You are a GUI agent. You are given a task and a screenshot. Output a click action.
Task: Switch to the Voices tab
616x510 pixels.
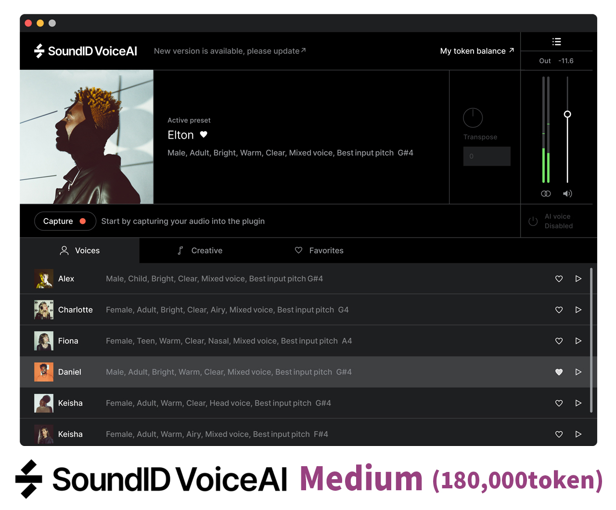click(79, 250)
